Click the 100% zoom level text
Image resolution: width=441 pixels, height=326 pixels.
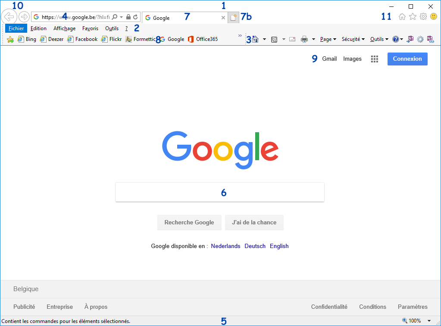[415, 321]
